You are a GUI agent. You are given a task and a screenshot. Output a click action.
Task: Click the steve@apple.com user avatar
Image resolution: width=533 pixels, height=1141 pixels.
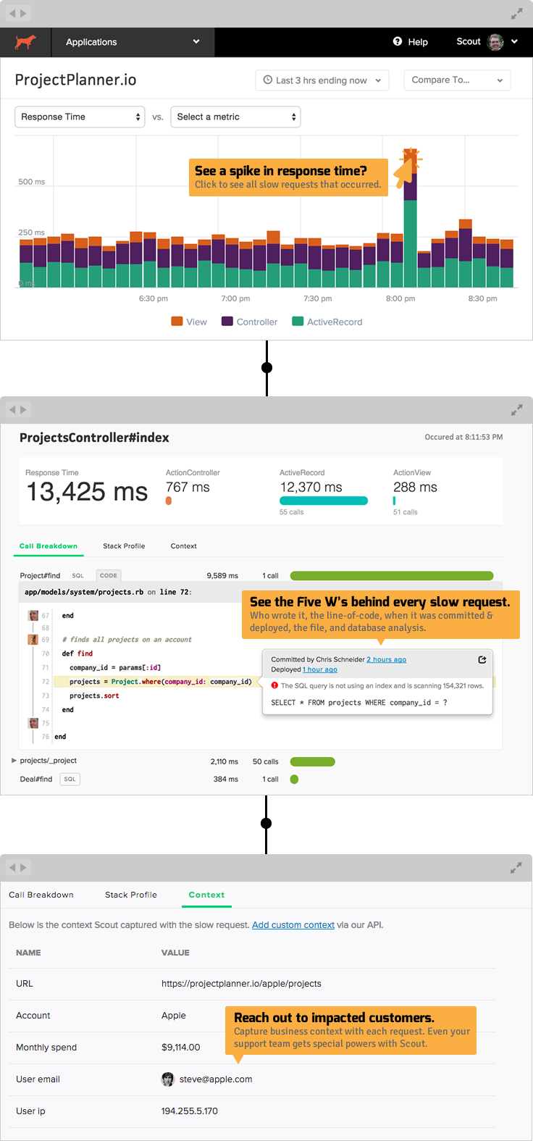pyautogui.click(x=167, y=1079)
